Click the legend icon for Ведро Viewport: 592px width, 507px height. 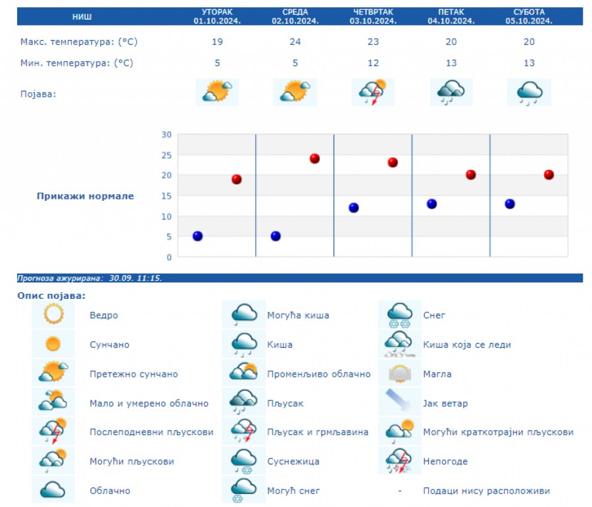(x=53, y=315)
